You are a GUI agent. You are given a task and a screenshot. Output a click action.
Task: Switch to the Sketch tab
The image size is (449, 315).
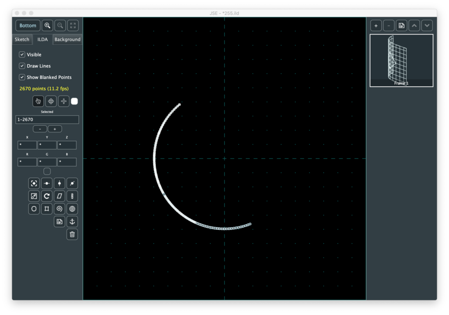(x=22, y=39)
